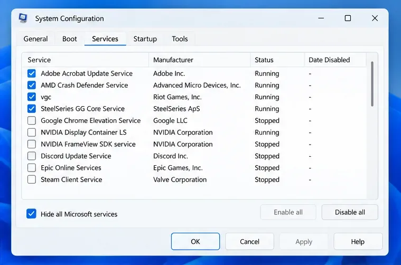Minimize the System Configuration window
The image size is (401, 265).
coord(321,18)
